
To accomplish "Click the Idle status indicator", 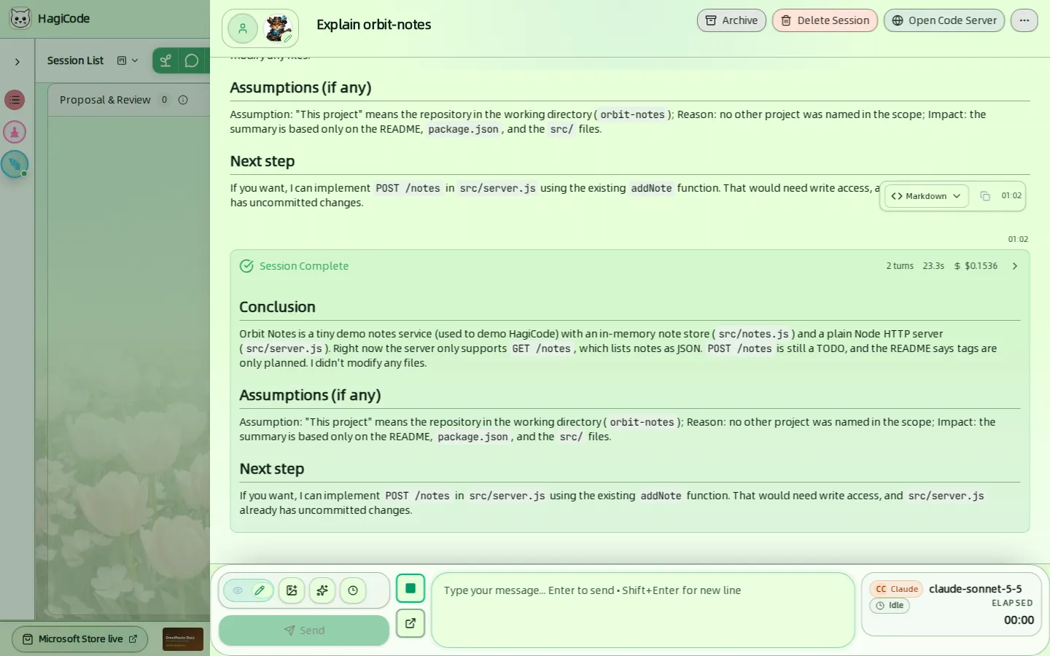I will (890, 606).
